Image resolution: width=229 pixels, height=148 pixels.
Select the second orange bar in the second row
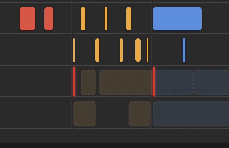click(x=97, y=50)
